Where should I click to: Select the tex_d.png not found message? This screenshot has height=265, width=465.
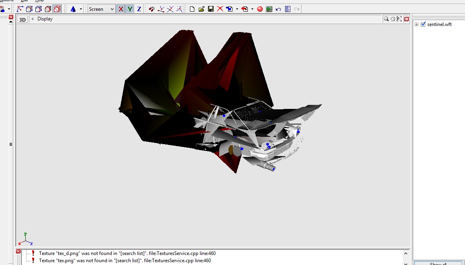pyautogui.click(x=128, y=253)
